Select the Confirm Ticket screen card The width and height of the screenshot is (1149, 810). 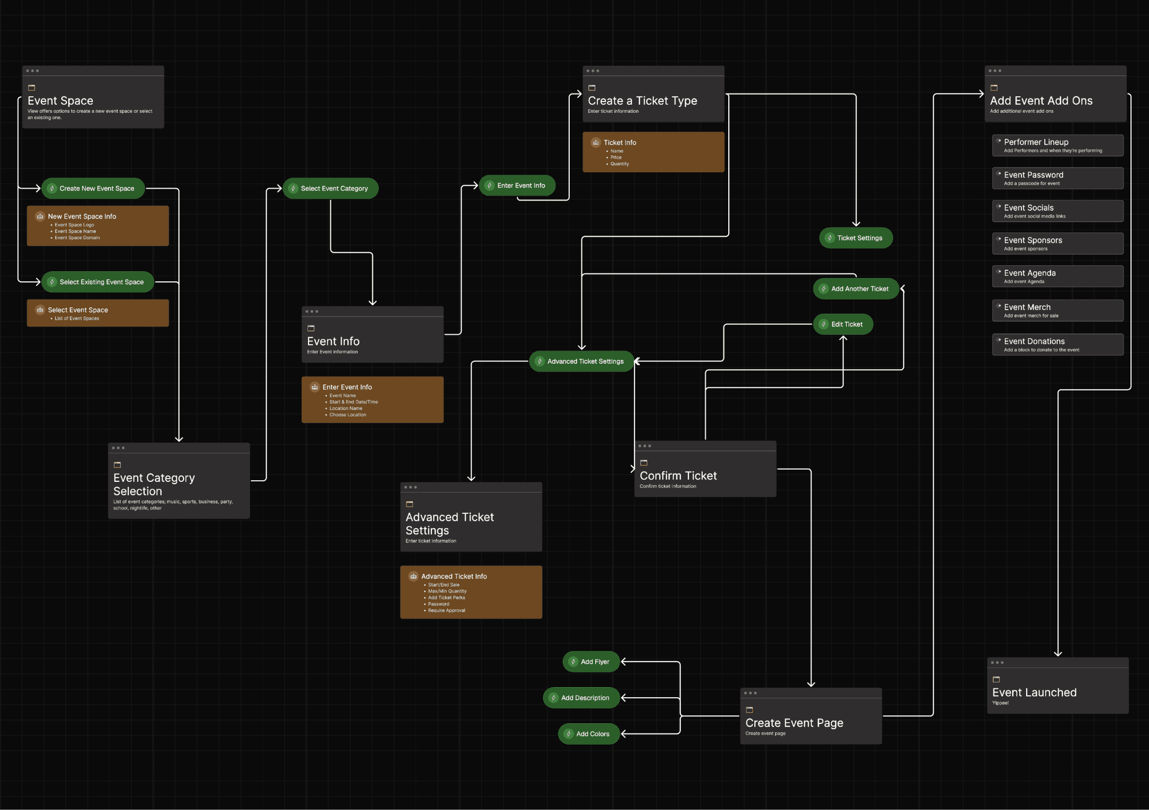pos(705,470)
